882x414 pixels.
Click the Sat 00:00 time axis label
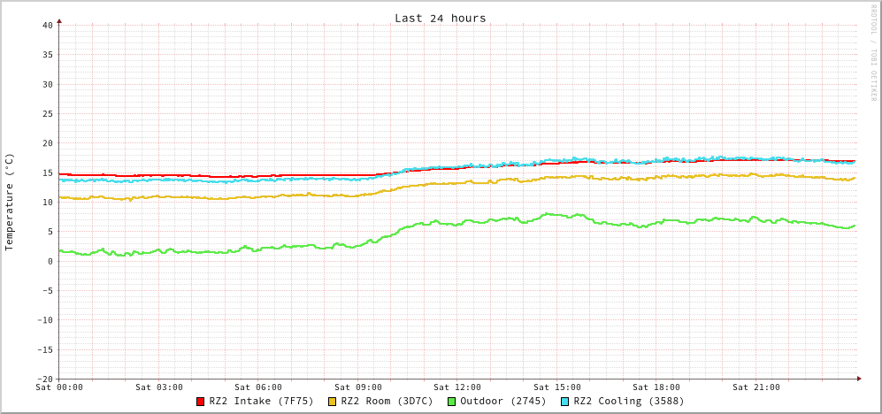click(59, 387)
